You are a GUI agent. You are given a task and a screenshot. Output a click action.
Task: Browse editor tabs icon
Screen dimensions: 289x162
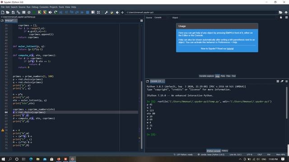pos(2,21)
